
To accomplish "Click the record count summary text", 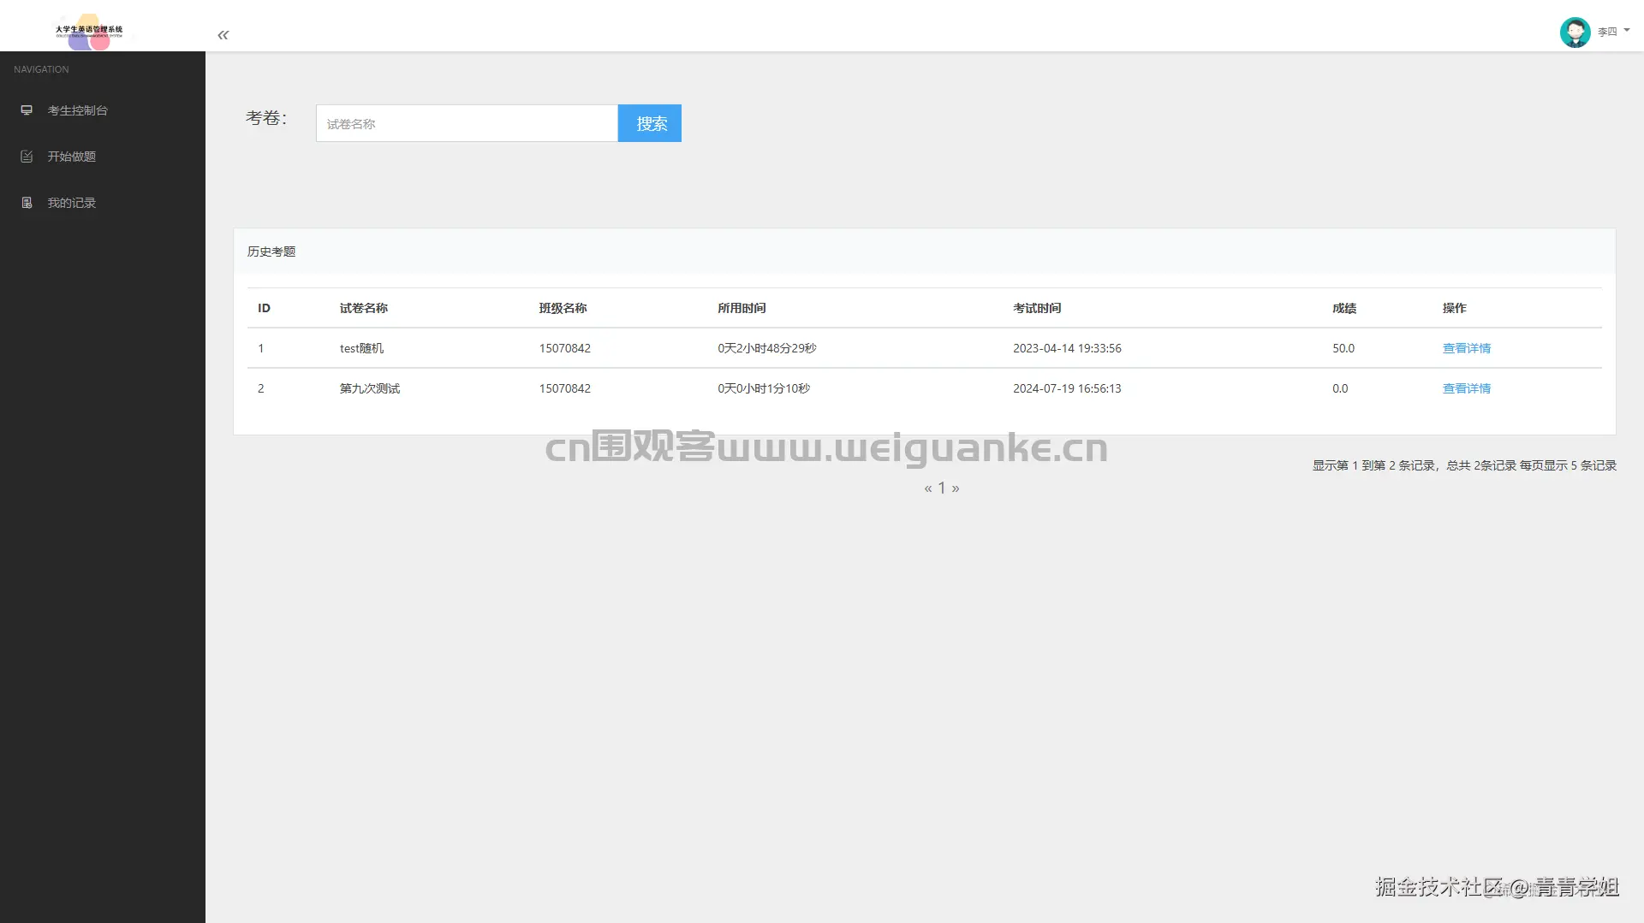I will point(1464,465).
